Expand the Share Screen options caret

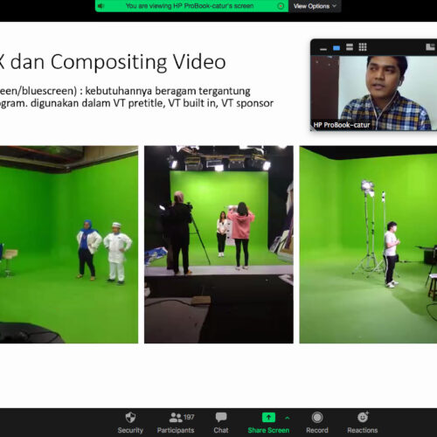click(288, 418)
